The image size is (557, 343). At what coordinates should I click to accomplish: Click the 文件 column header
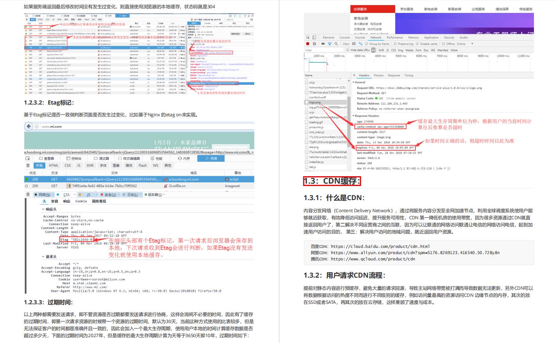pyautogui.click(x=114, y=173)
